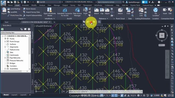
Task: Choose Import Subassemblies
Action: click(x=33, y=15)
